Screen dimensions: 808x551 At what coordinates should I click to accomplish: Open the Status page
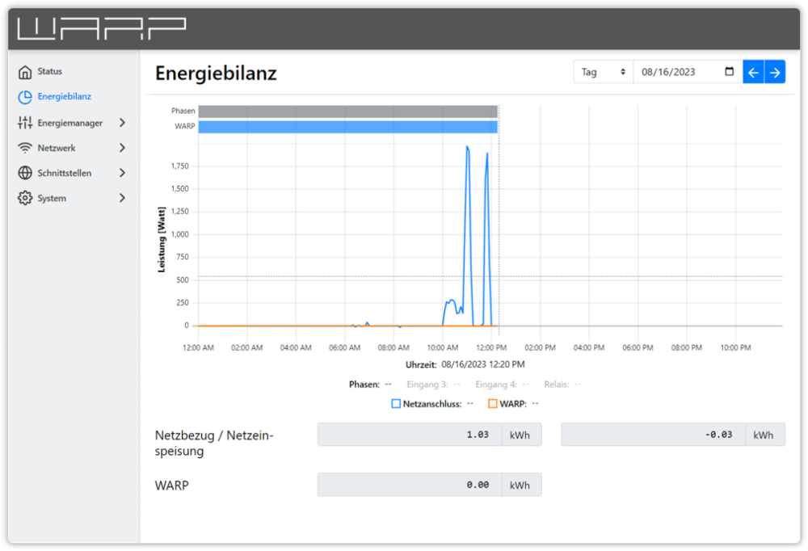pyautogui.click(x=49, y=72)
